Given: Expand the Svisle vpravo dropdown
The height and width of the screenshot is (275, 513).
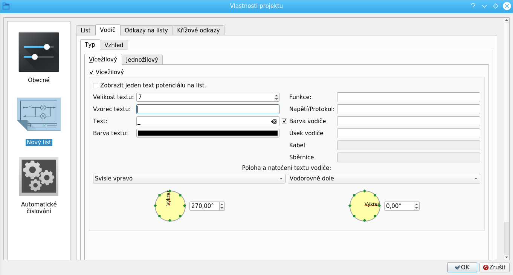Looking at the screenshot, I should 189,179.
